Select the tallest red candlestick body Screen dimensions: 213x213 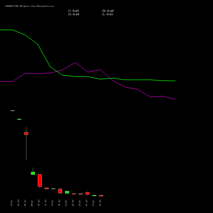click(40, 180)
